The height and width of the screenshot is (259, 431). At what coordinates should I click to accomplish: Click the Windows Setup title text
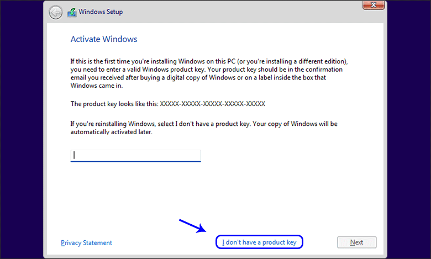click(x=101, y=12)
